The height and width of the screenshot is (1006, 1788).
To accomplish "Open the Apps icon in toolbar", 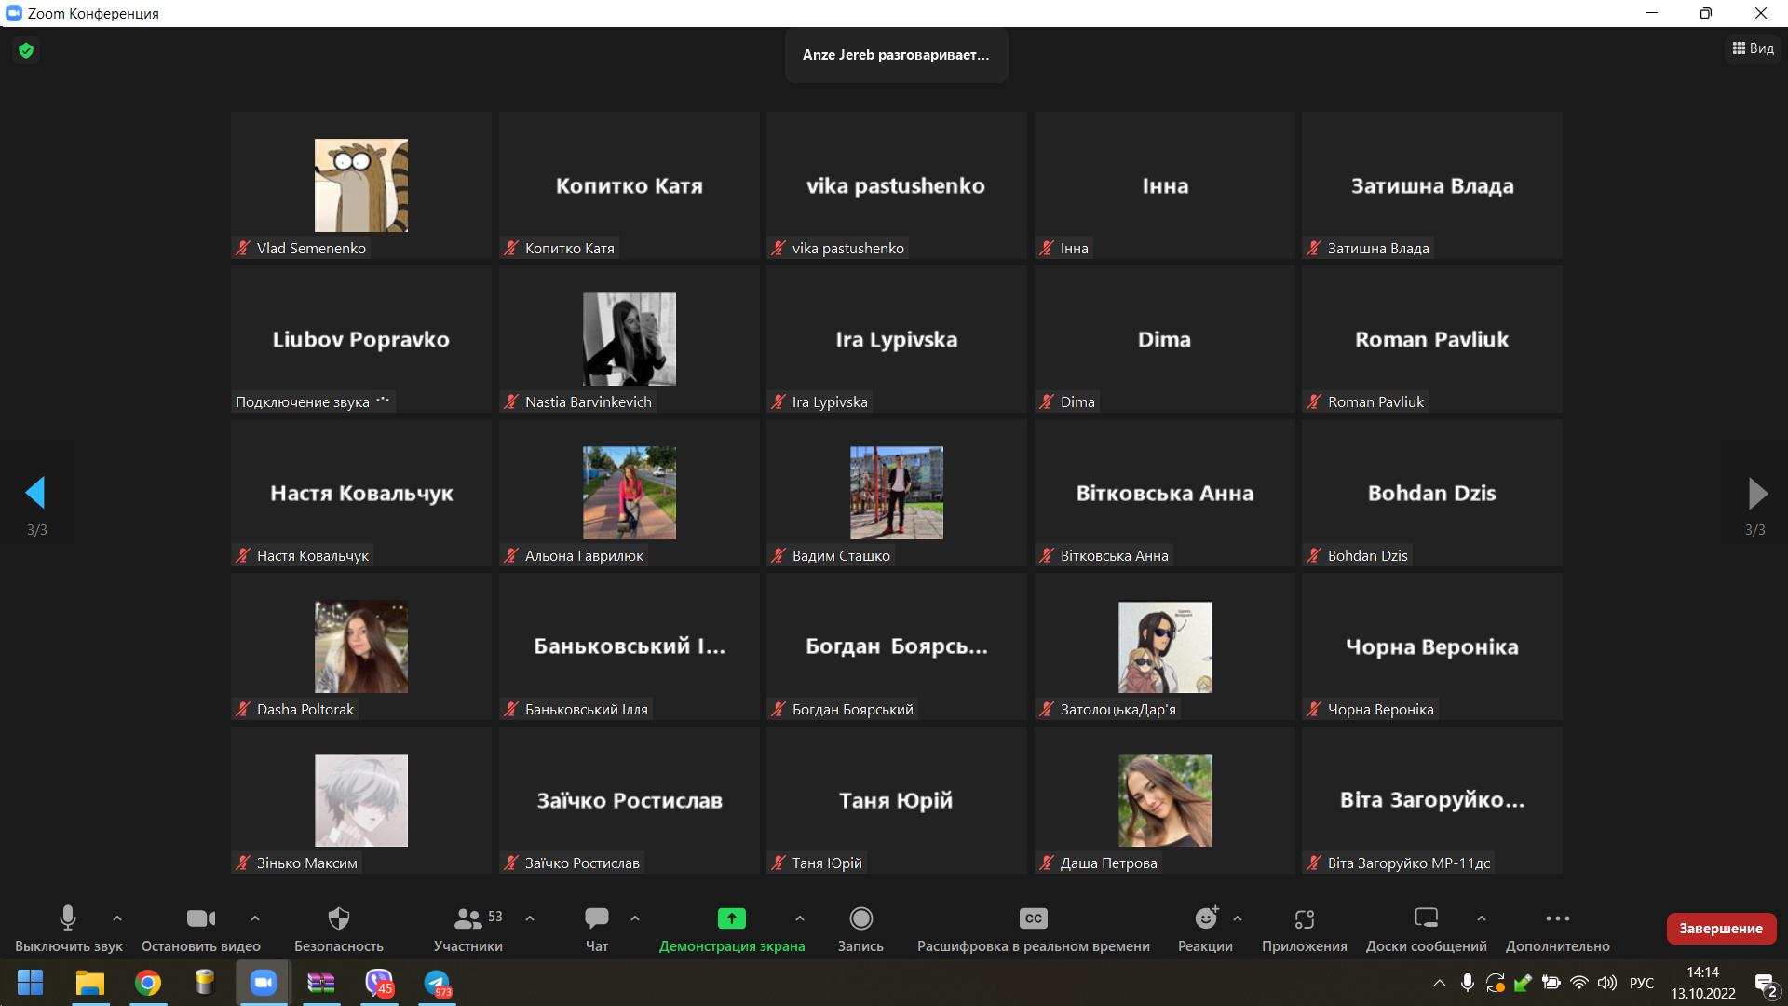I will [x=1304, y=919].
